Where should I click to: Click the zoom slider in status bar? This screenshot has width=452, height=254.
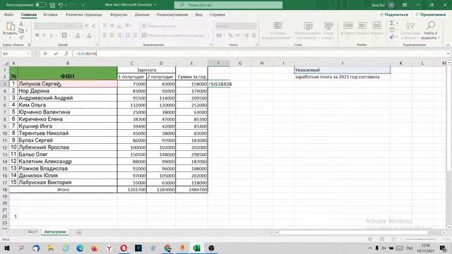coord(420,239)
